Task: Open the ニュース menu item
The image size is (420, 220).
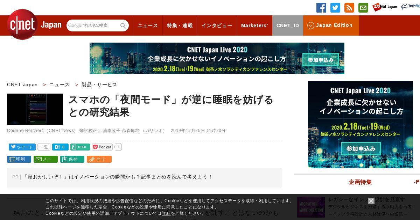Action: pos(148,25)
